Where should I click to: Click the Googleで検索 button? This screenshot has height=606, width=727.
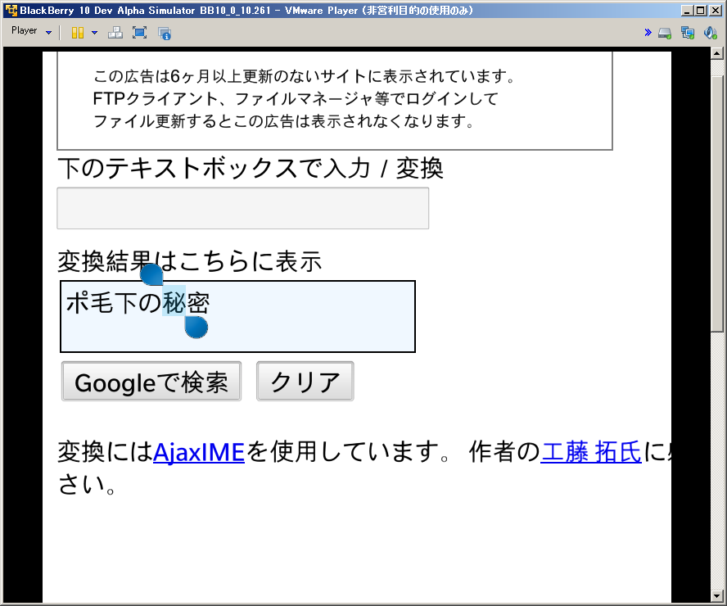[x=151, y=382]
